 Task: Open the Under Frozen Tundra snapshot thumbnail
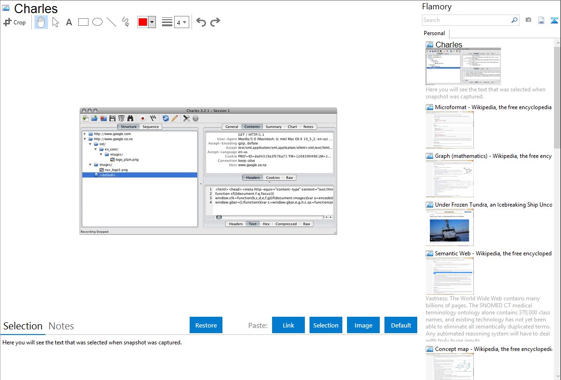(x=450, y=227)
